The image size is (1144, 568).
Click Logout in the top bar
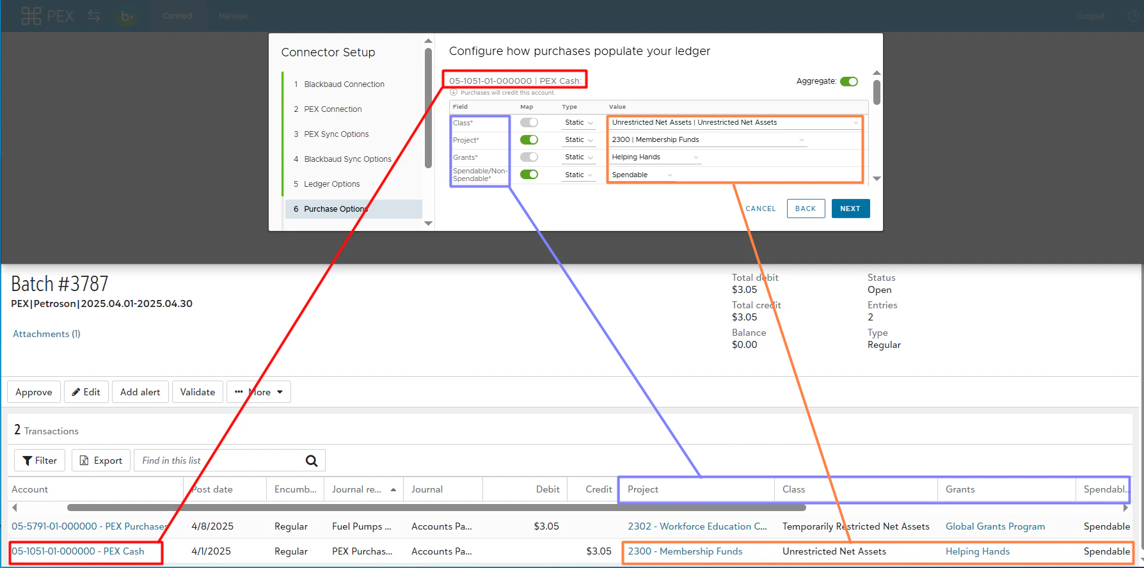1092,16
